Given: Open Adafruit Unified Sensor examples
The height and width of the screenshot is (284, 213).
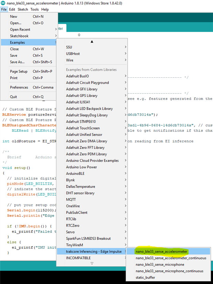Looking at the screenshot, I should click(x=92, y=135).
